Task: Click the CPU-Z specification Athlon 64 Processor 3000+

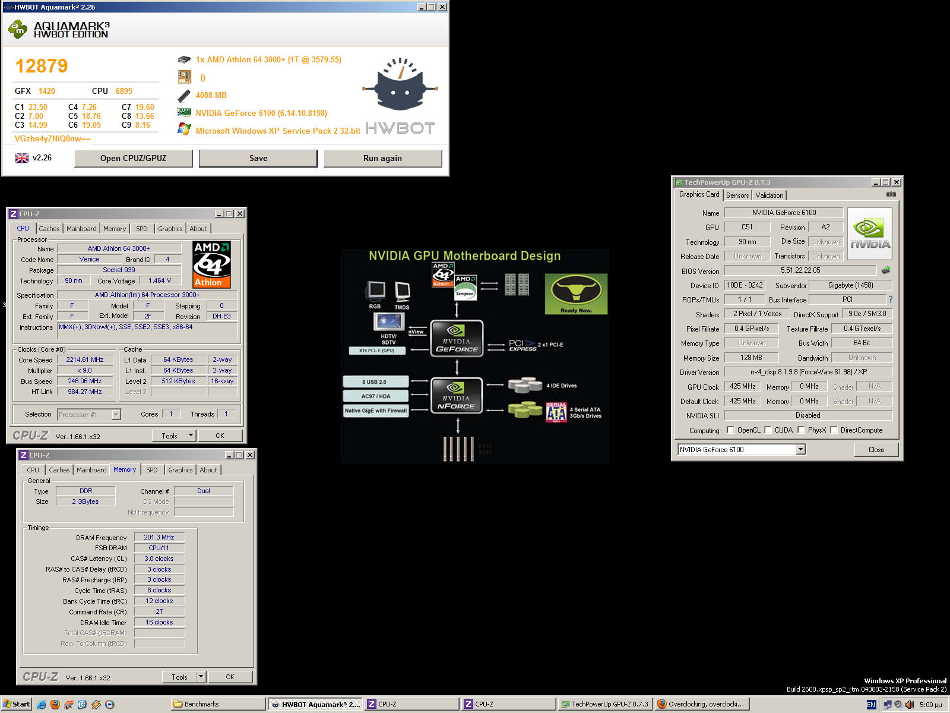Action: [x=147, y=295]
